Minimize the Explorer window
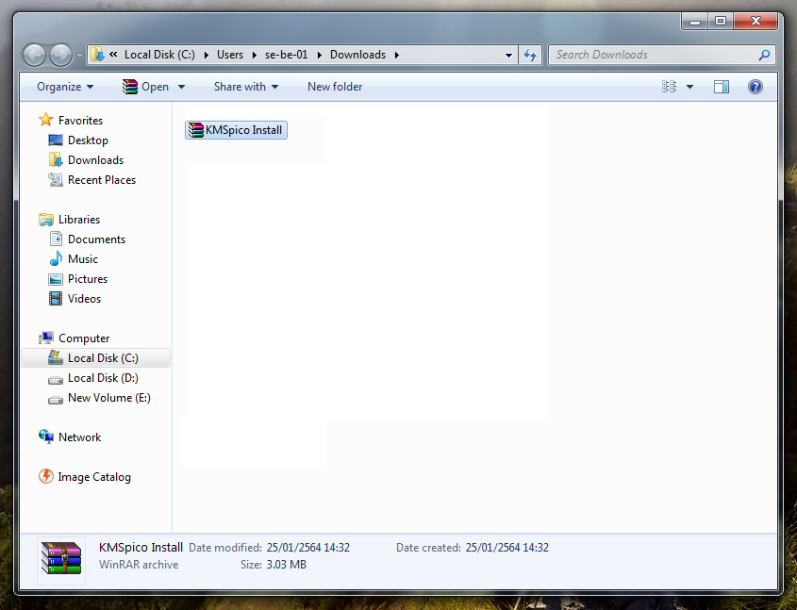The height and width of the screenshot is (610, 797). (695, 22)
